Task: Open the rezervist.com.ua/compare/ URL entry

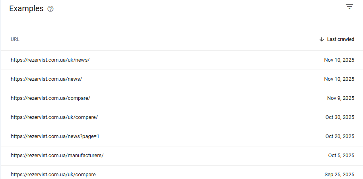Action: click(182, 98)
